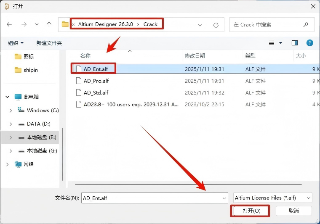Click navigation pane vertical scrollbar

point(63,154)
